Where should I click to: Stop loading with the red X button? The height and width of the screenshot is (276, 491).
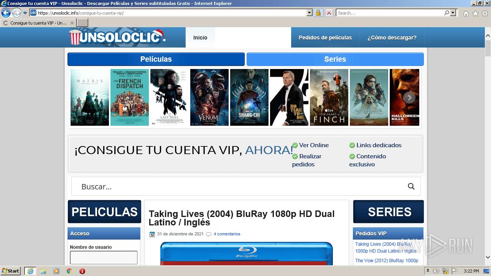coord(329,13)
